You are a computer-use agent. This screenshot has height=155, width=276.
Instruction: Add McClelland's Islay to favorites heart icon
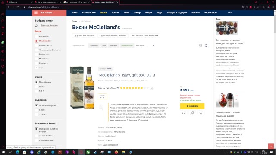(x=184, y=113)
